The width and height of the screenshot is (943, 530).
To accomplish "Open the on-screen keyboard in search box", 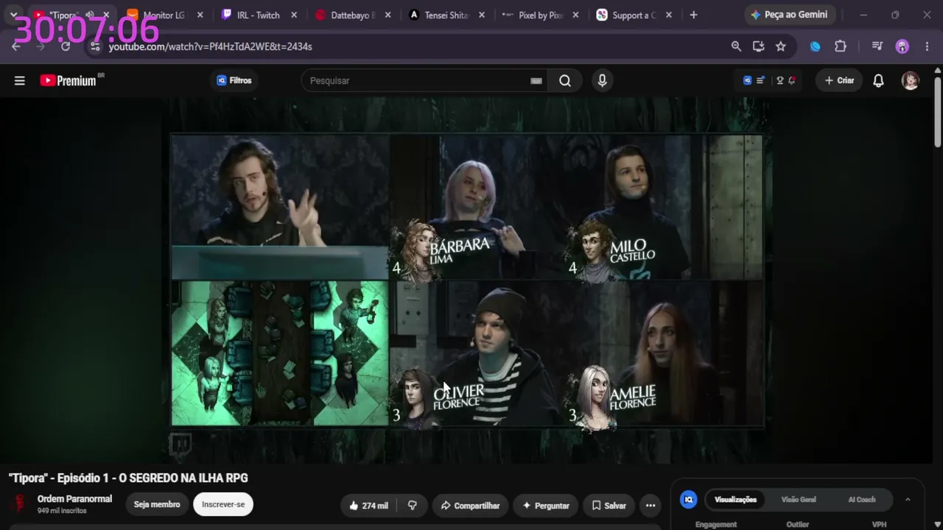I will click(536, 81).
